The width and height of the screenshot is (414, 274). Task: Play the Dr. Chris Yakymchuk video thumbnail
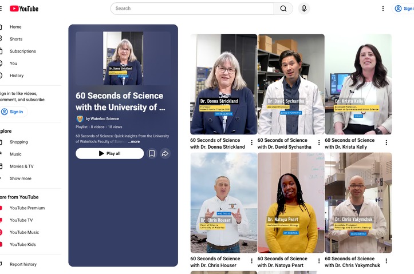pos(358,202)
